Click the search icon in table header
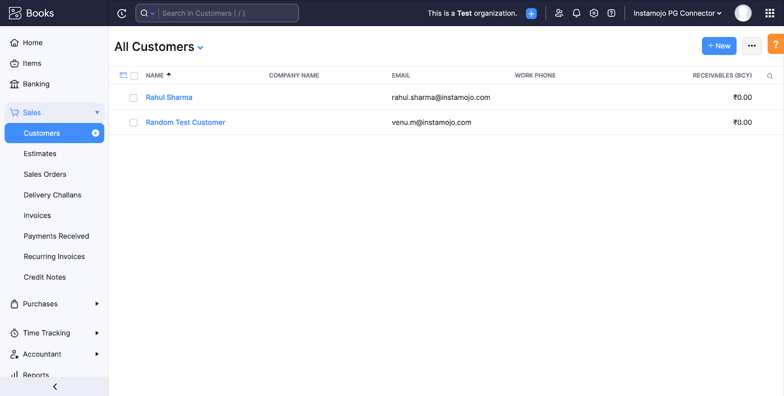The height and width of the screenshot is (396, 784). point(769,76)
